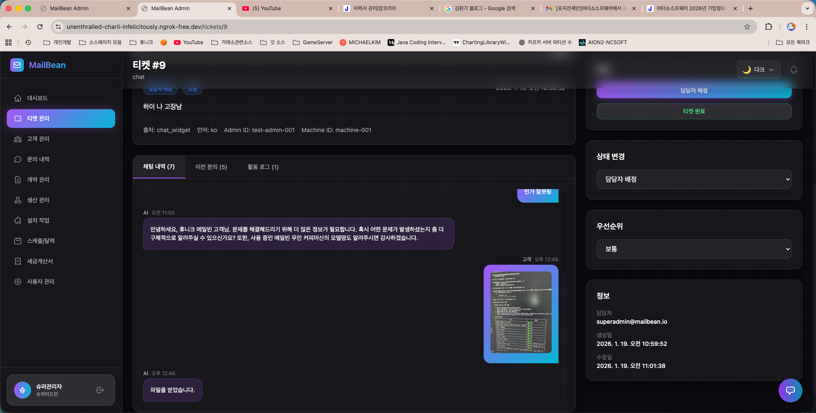The image size is (816, 413).
Task: Open the 사용자 관리 gear icon
Action: (x=18, y=282)
